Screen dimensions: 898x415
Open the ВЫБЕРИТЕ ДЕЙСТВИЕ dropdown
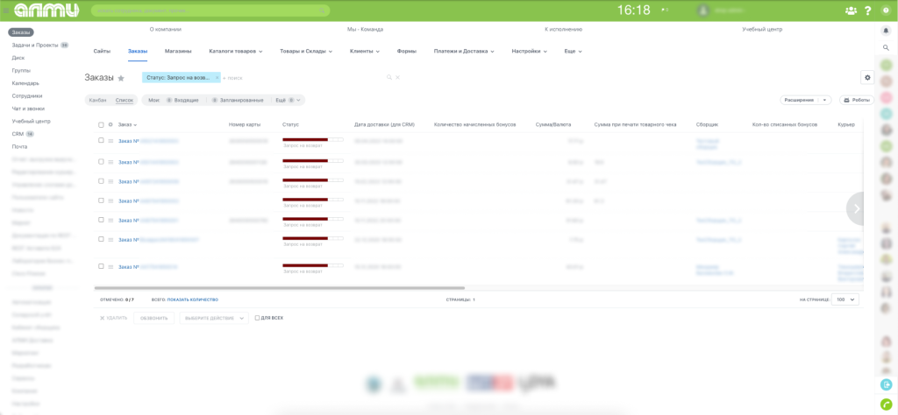tap(214, 318)
